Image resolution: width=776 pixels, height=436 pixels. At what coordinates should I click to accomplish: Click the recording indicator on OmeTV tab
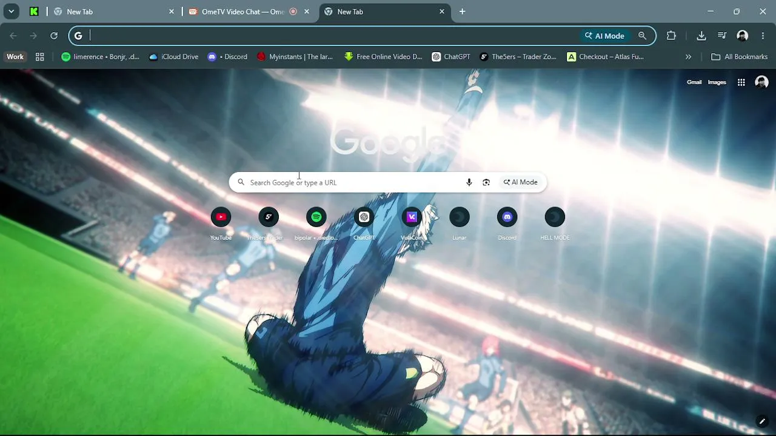293,12
